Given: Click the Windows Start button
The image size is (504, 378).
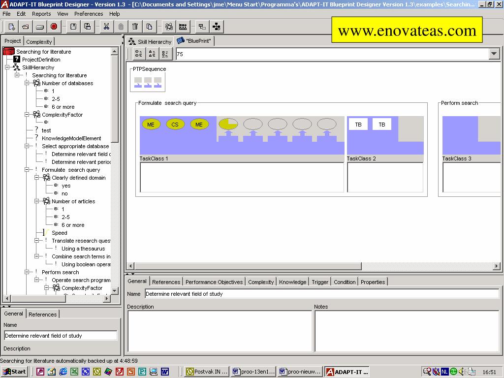Looking at the screenshot, I should point(15,372).
